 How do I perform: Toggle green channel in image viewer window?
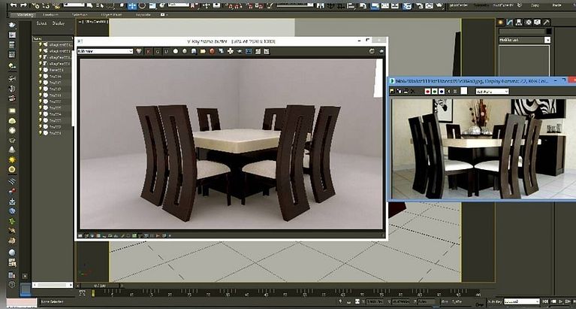[435, 91]
